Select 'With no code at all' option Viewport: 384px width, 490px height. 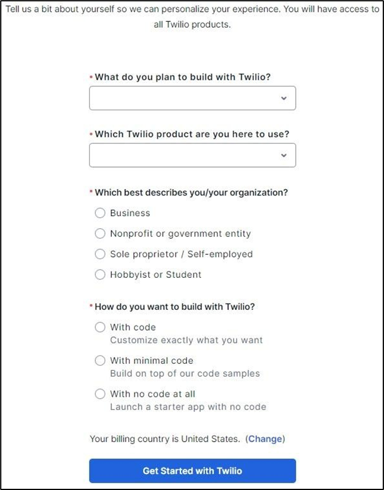[100, 393]
